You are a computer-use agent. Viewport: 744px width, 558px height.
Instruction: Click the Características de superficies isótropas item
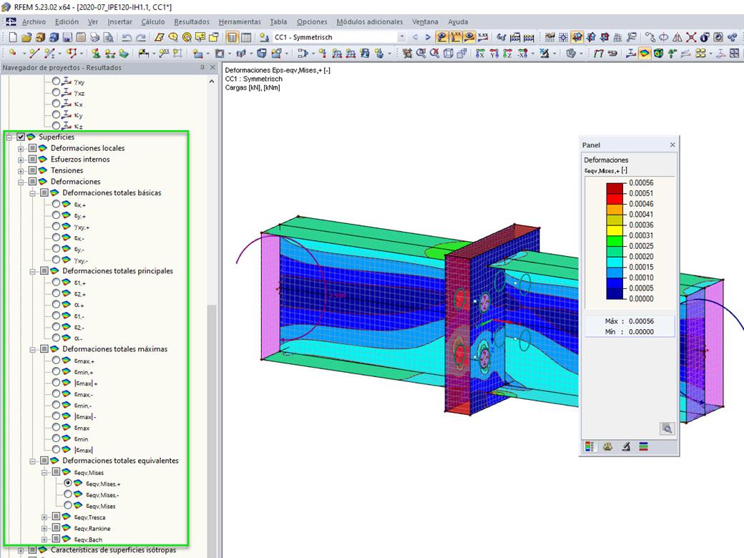coord(114,550)
